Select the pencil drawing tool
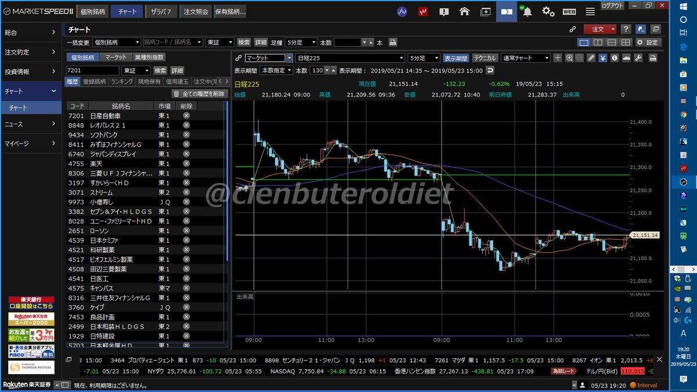The image size is (697, 392). [591, 58]
